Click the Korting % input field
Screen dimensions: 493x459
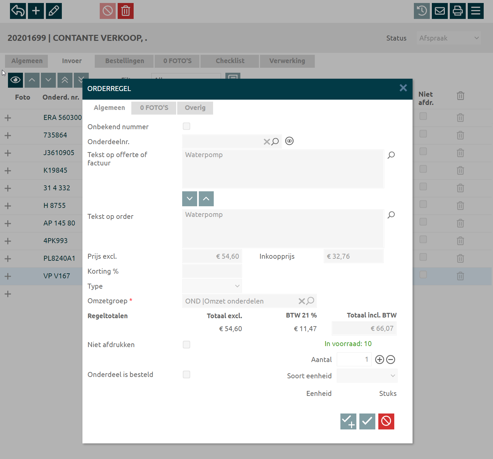click(x=212, y=271)
